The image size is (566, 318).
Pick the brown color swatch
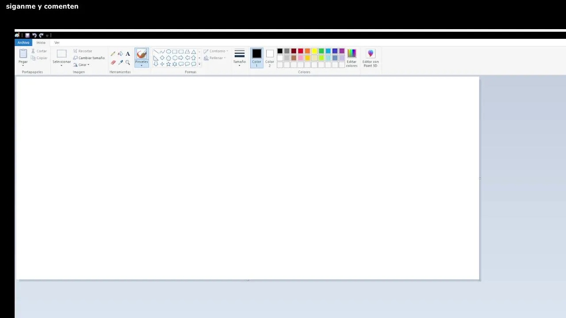[x=294, y=58]
